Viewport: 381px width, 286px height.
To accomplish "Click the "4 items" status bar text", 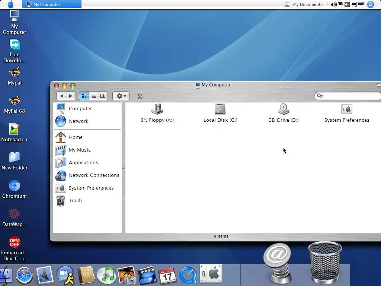I will [221, 236].
